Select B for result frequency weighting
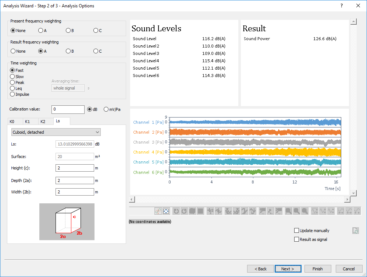Image resolution: width=367 pixels, height=277 pixels. point(70,51)
